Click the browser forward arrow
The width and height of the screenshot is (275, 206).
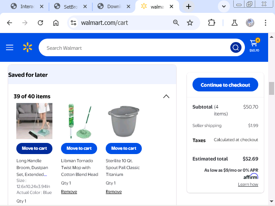(x=25, y=23)
